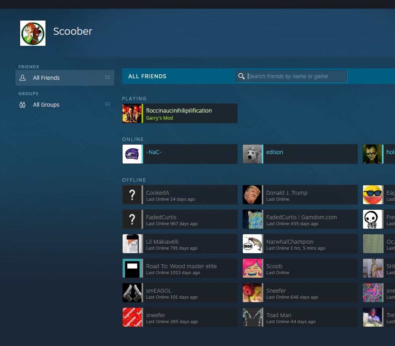Image resolution: width=395 pixels, height=346 pixels.
Task: Open the Lil Makiavelli friend name
Action: (162, 242)
